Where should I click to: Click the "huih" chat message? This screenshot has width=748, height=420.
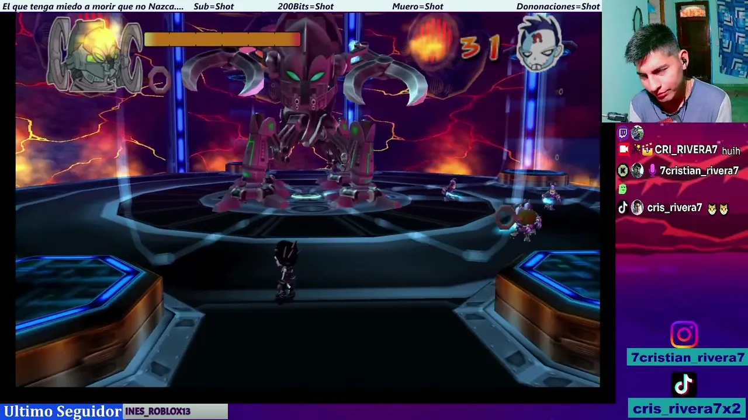[x=731, y=151]
